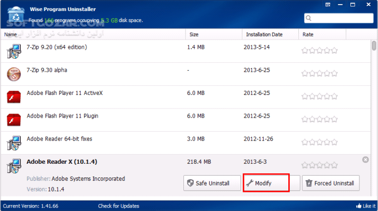Screen dimensions: 378x211
Task: Click the magnifier icon in search box
Action: pos(308,18)
